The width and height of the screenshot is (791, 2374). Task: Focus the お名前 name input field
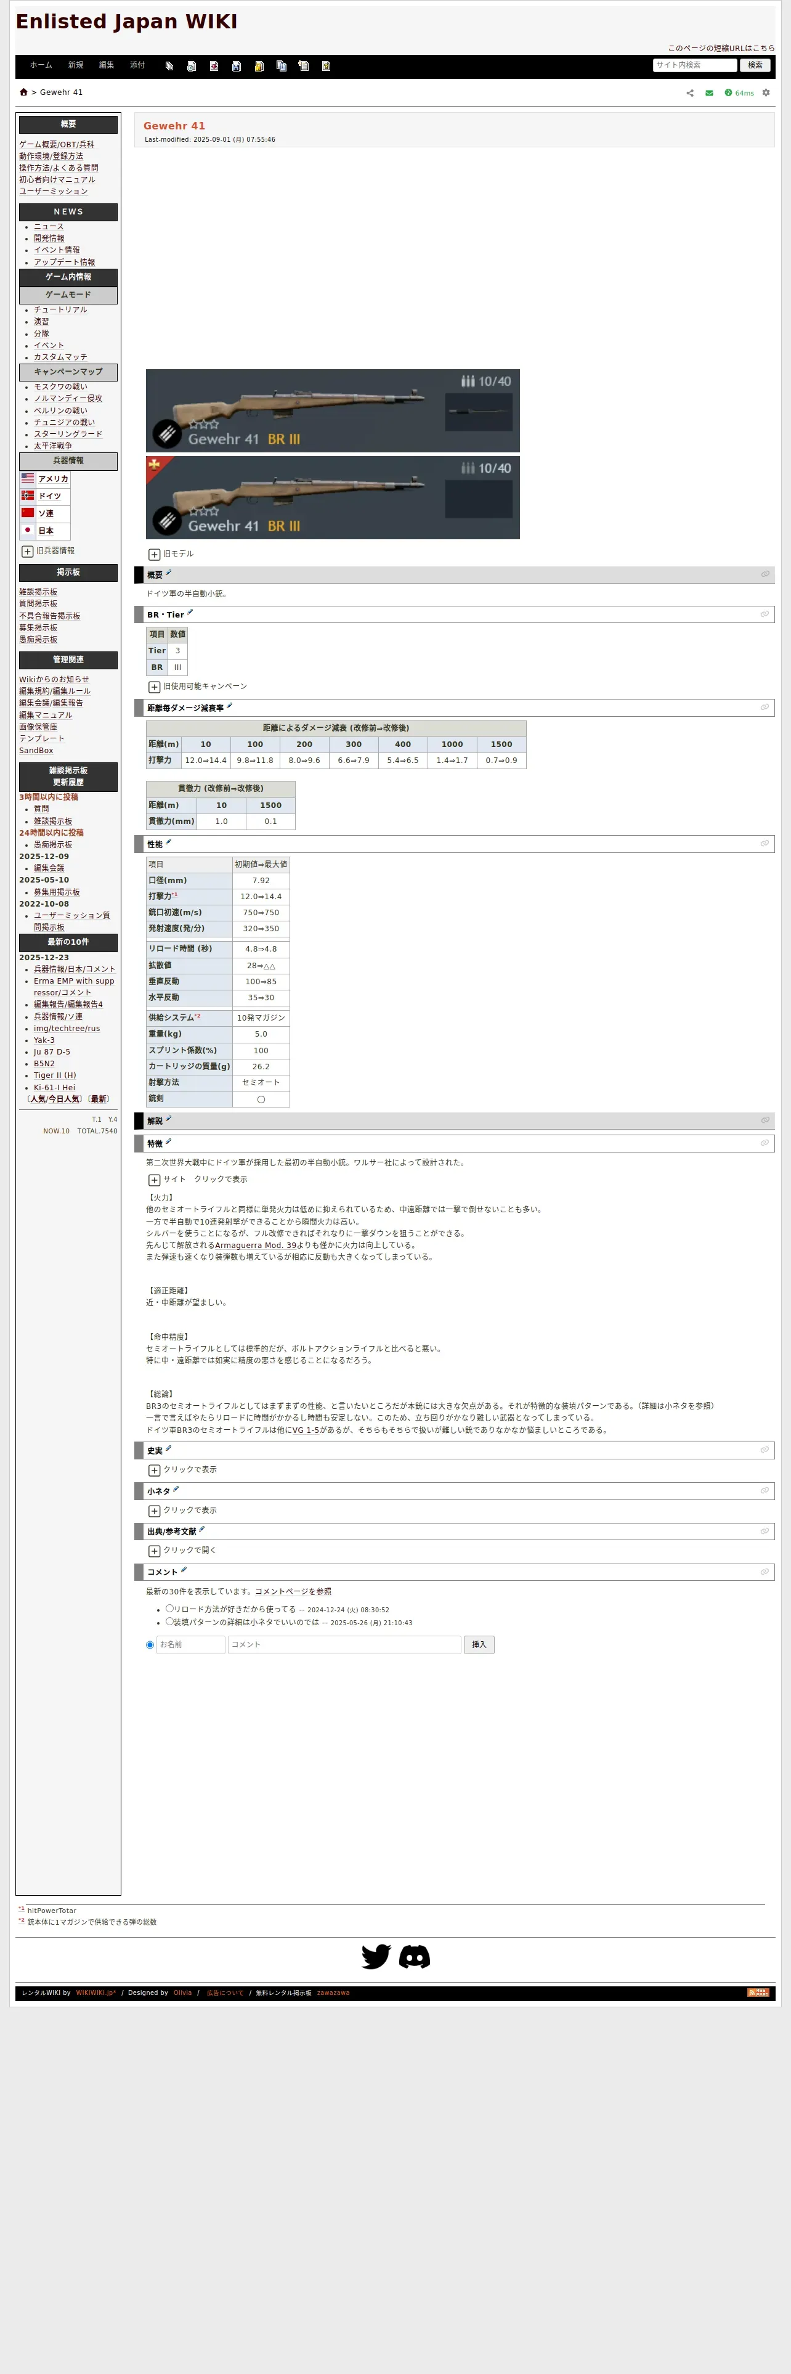pyautogui.click(x=190, y=1645)
